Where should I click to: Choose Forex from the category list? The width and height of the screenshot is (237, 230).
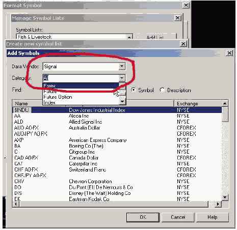pos(81,85)
